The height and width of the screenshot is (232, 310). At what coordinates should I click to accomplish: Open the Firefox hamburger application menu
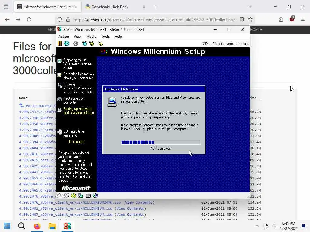[x=303, y=19]
